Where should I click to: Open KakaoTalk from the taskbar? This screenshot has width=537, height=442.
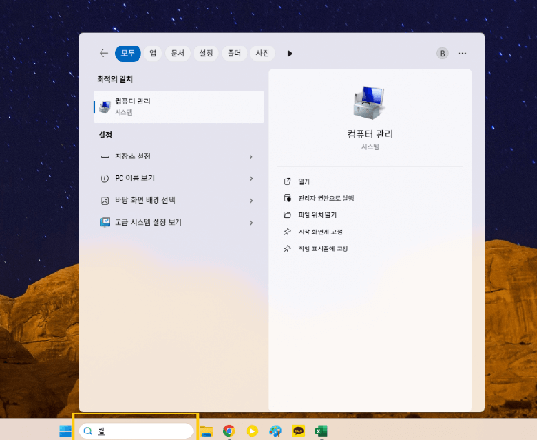point(298,431)
